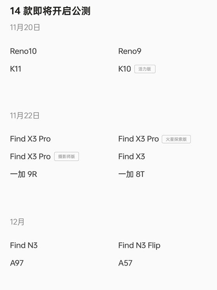Select the A57 model entry

[x=125, y=263]
